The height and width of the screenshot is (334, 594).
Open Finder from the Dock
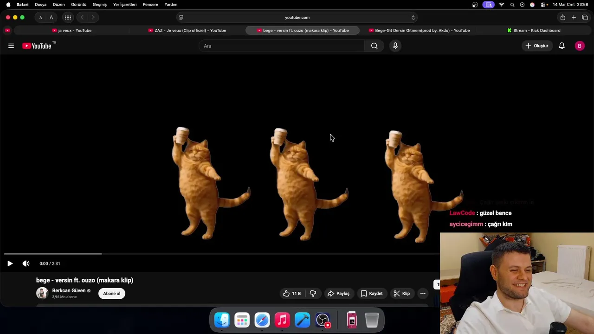tap(222, 320)
